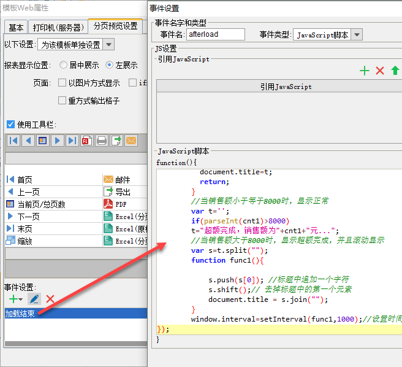Click the s.shift(); code line
Screen dimensions: 402x367
coord(230,290)
